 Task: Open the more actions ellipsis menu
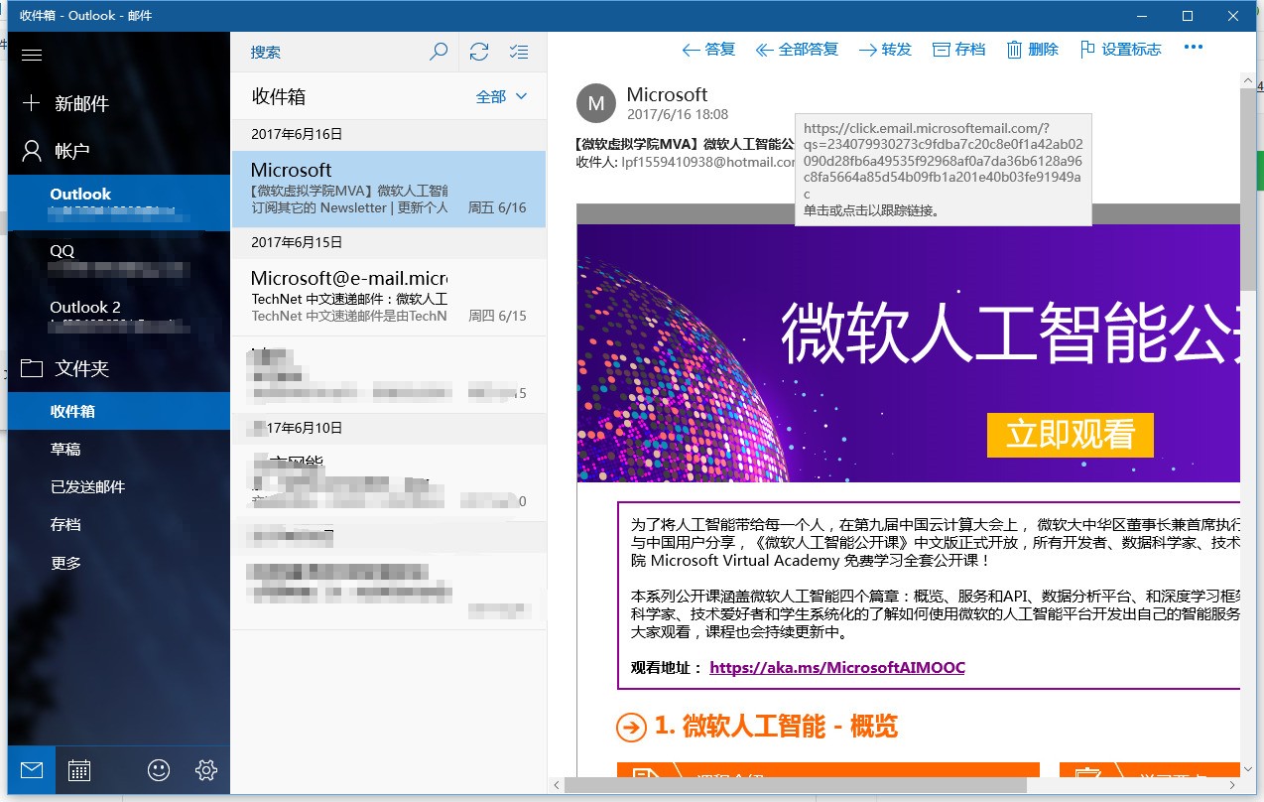[x=1193, y=47]
